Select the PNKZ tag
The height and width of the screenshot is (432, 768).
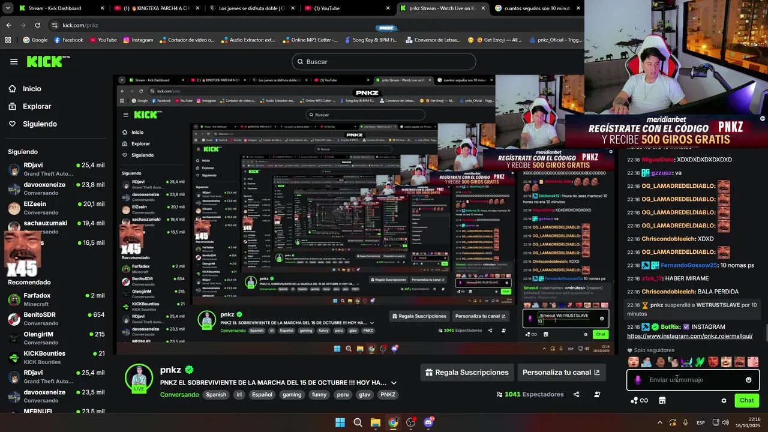point(388,395)
